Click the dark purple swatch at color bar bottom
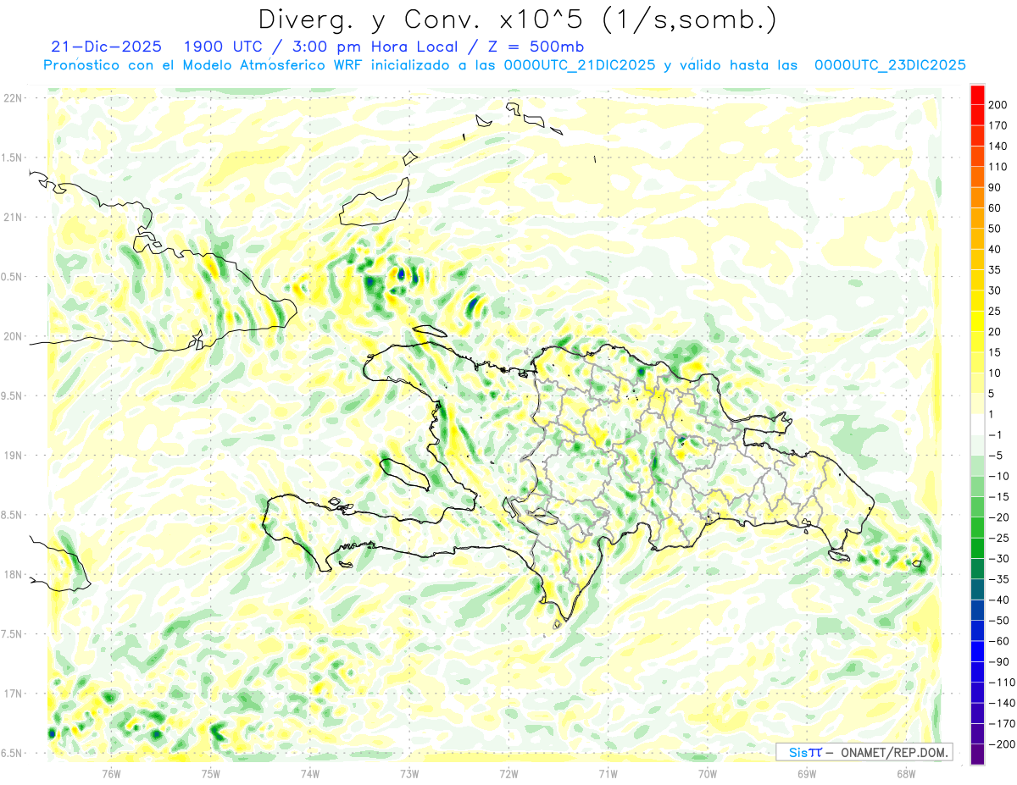Image resolution: width=1017 pixels, height=785 pixels. [x=977, y=755]
